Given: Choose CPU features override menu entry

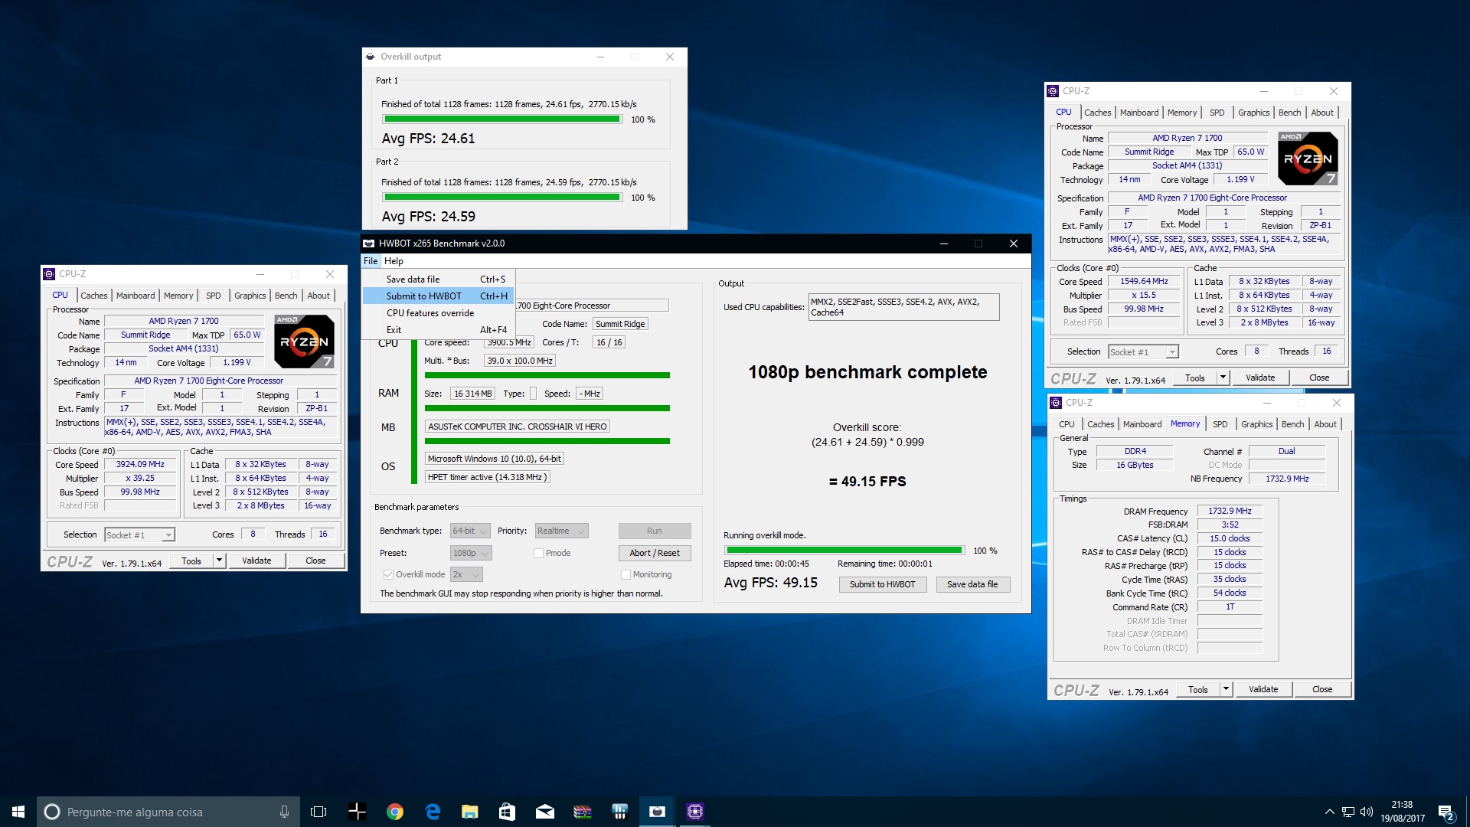Looking at the screenshot, I should coord(438,313).
